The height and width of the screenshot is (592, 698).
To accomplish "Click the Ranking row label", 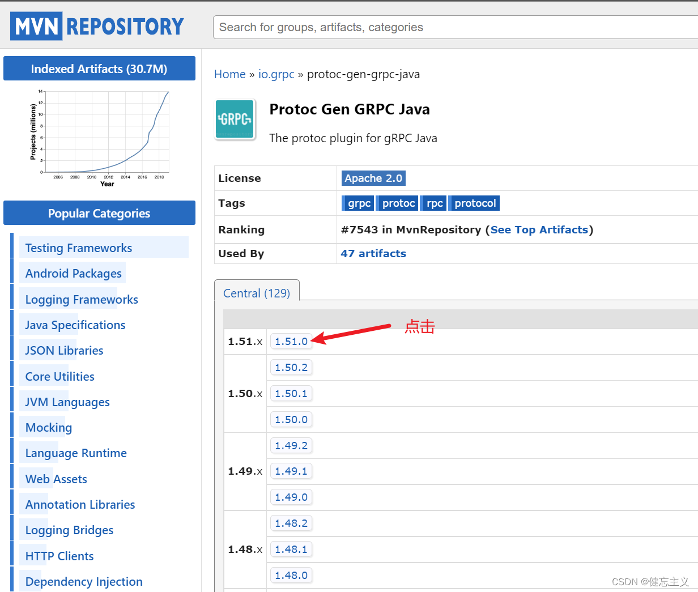I will pyautogui.click(x=241, y=230).
